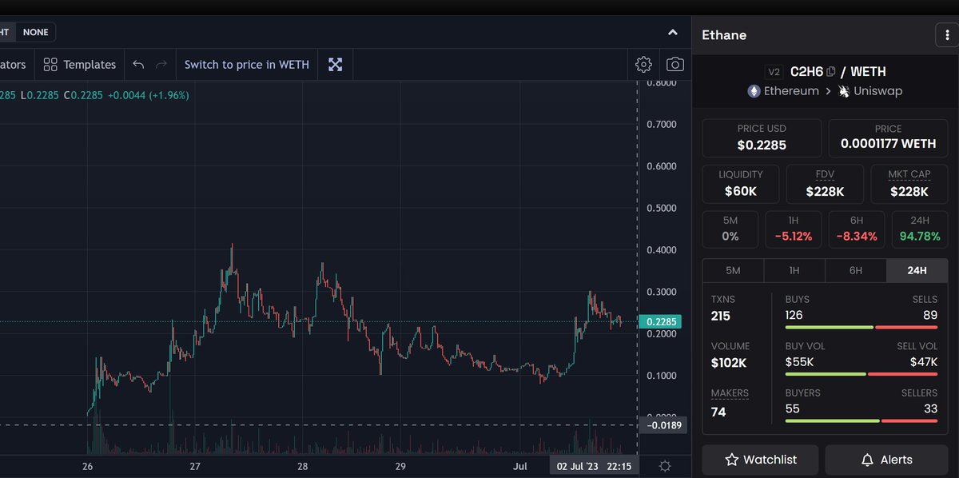Select the NONE option
Screen dimensions: 959x478
pyautogui.click(x=35, y=32)
